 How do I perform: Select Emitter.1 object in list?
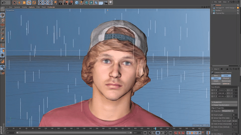point(218,10)
